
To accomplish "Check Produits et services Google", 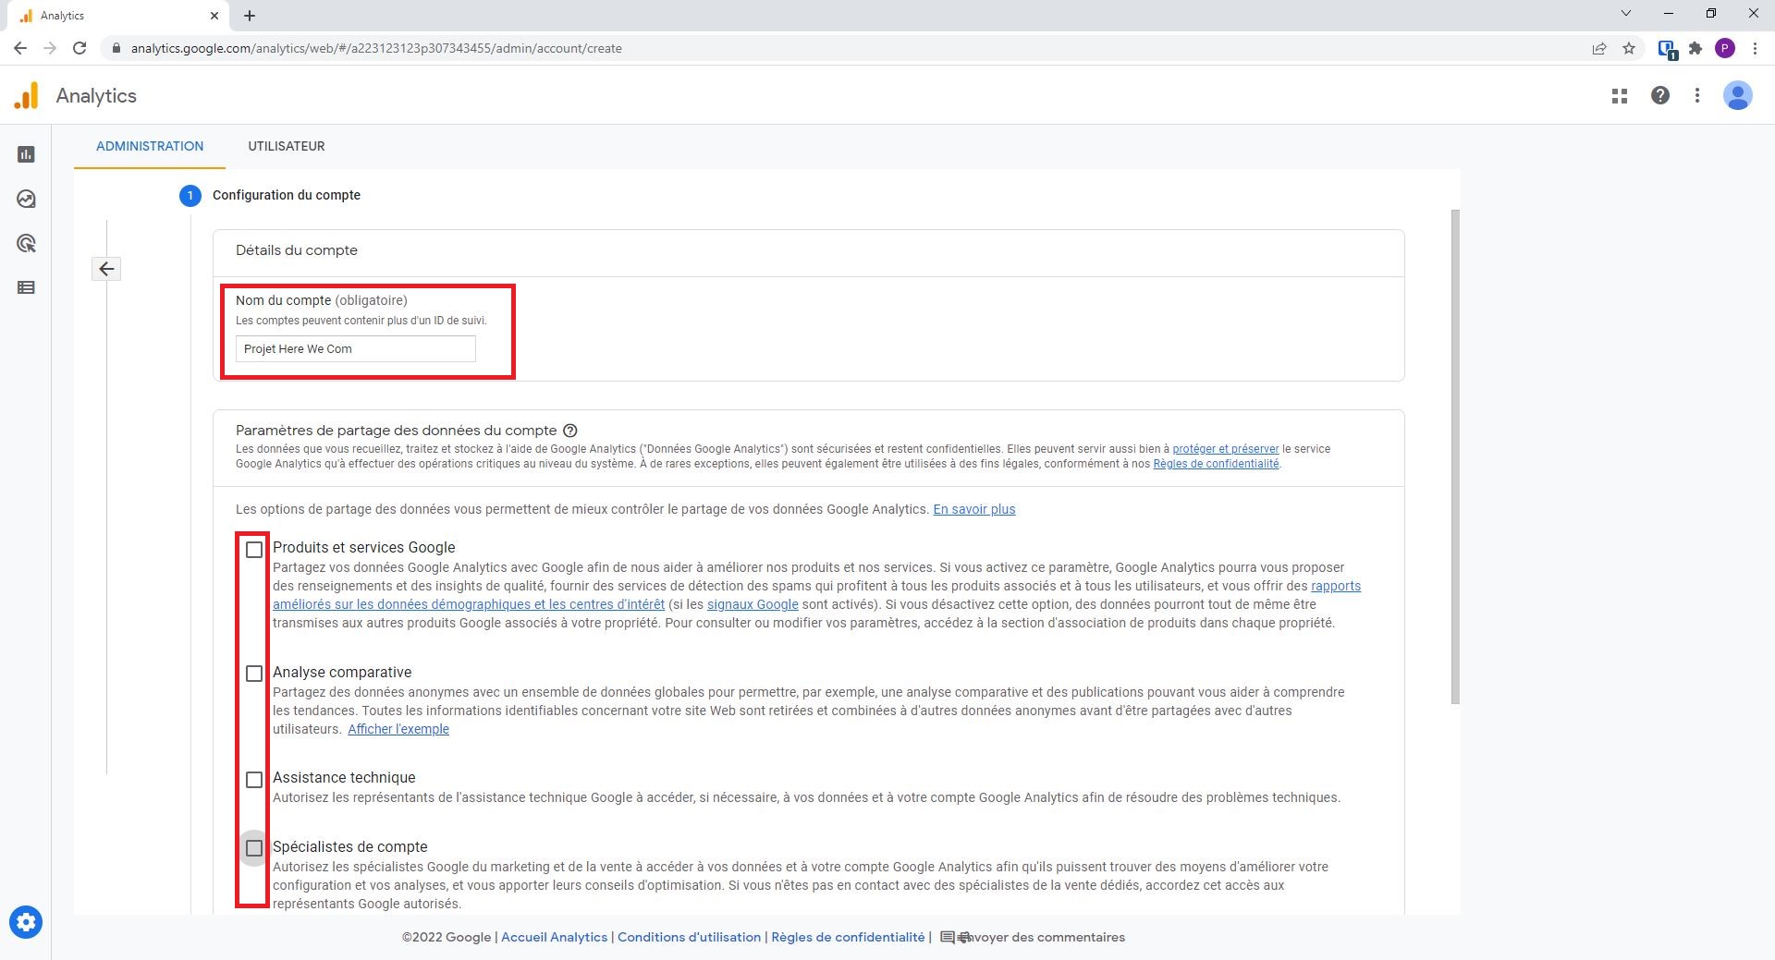I will (254, 550).
